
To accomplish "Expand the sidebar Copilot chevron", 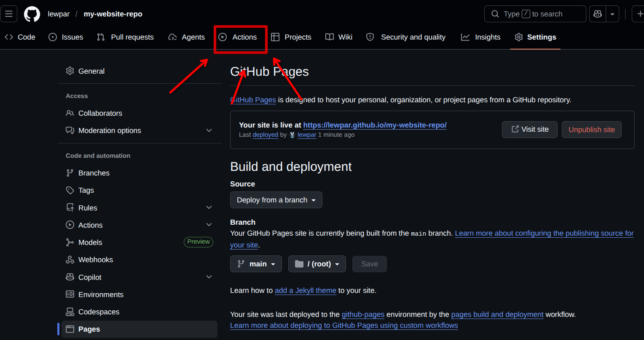I will pos(209,277).
